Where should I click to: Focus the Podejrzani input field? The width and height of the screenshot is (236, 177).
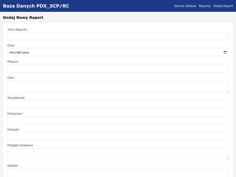(x=118, y=121)
